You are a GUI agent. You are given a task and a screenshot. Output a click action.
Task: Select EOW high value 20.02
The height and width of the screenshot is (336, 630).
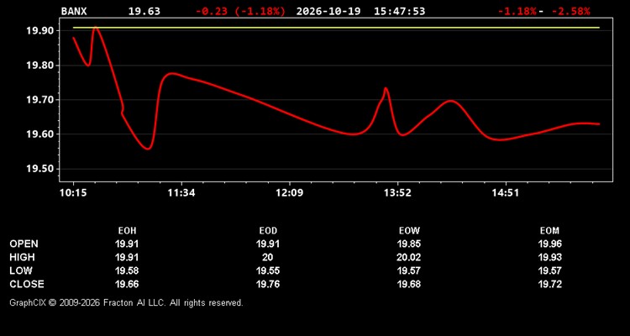pyautogui.click(x=409, y=257)
